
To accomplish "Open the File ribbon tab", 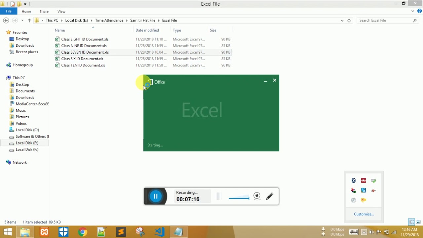I will tap(9, 11).
